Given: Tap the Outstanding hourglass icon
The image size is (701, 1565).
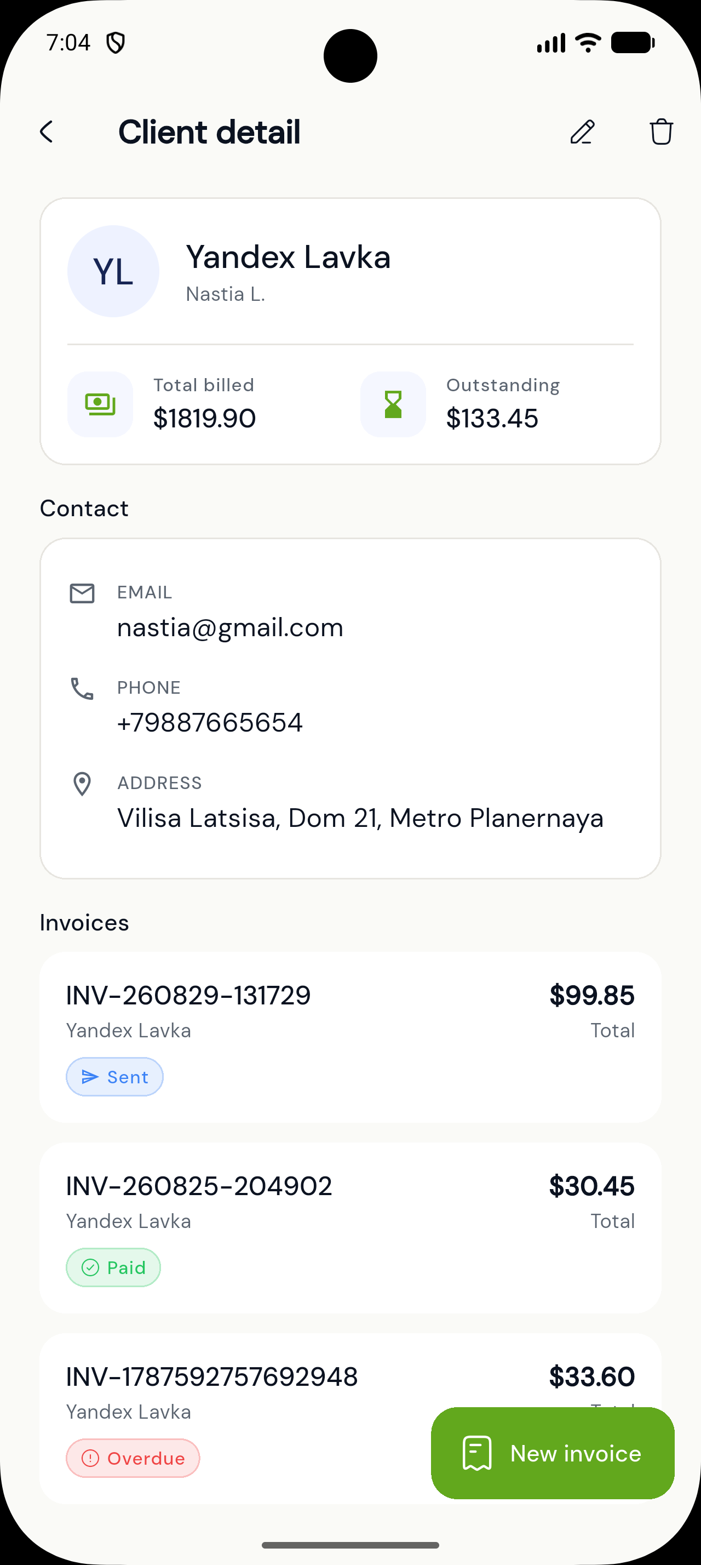Looking at the screenshot, I should click(393, 404).
